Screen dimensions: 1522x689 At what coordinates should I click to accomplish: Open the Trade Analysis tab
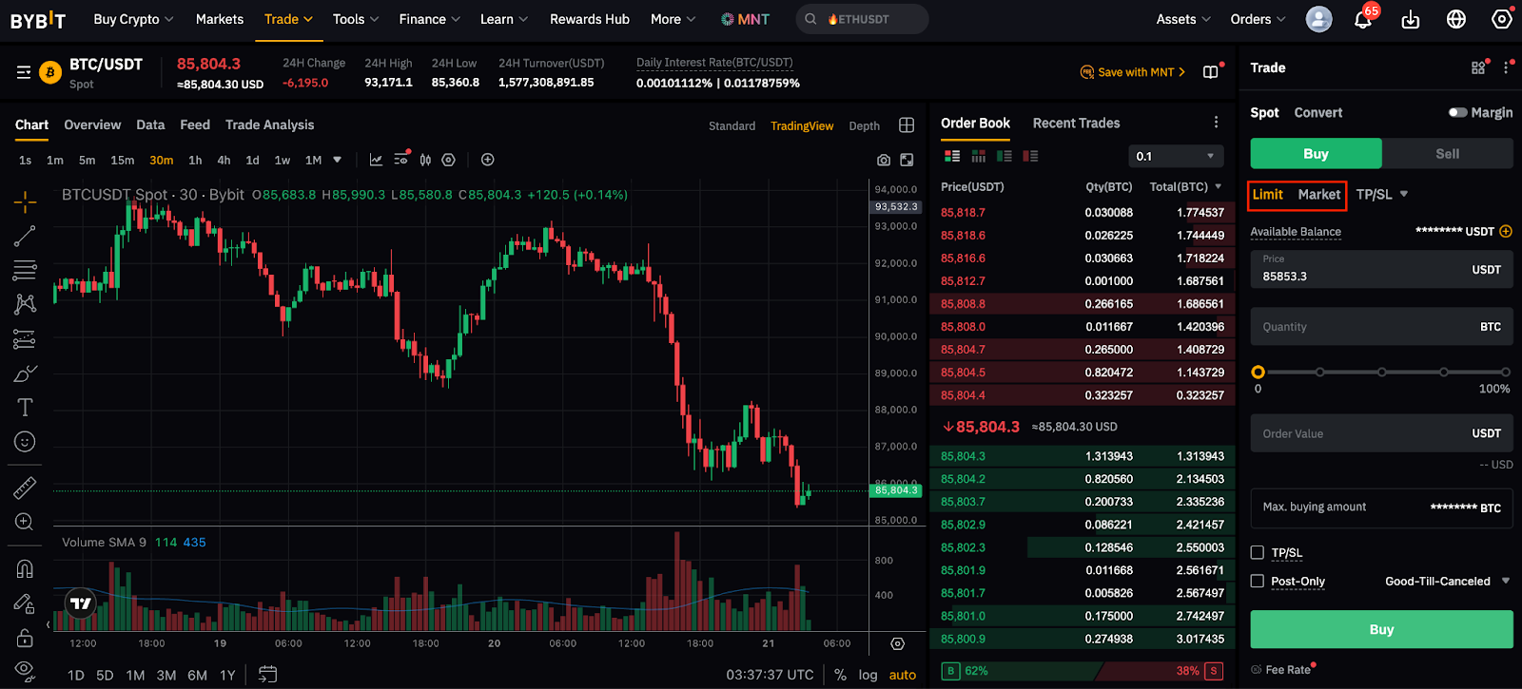(269, 124)
